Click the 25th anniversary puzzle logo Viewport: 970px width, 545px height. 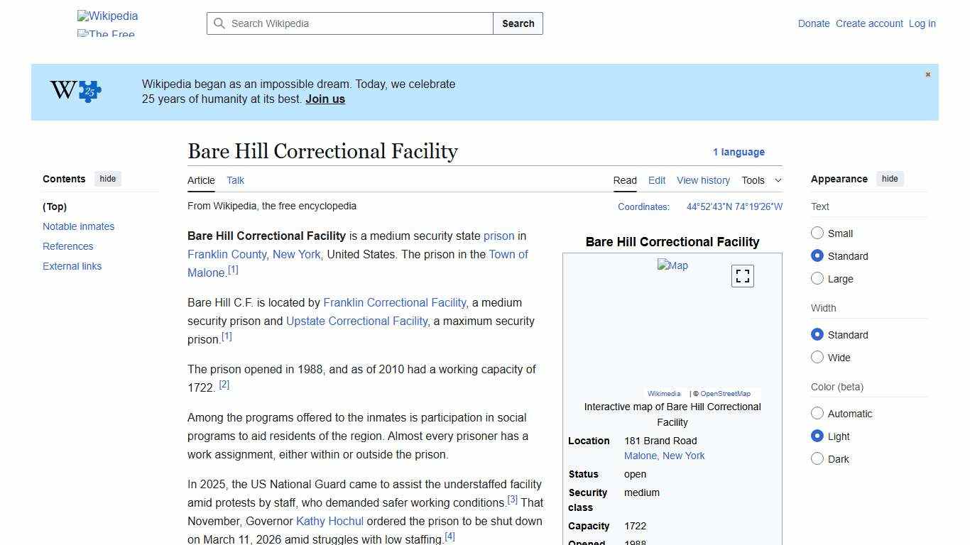pyautogui.click(x=74, y=91)
